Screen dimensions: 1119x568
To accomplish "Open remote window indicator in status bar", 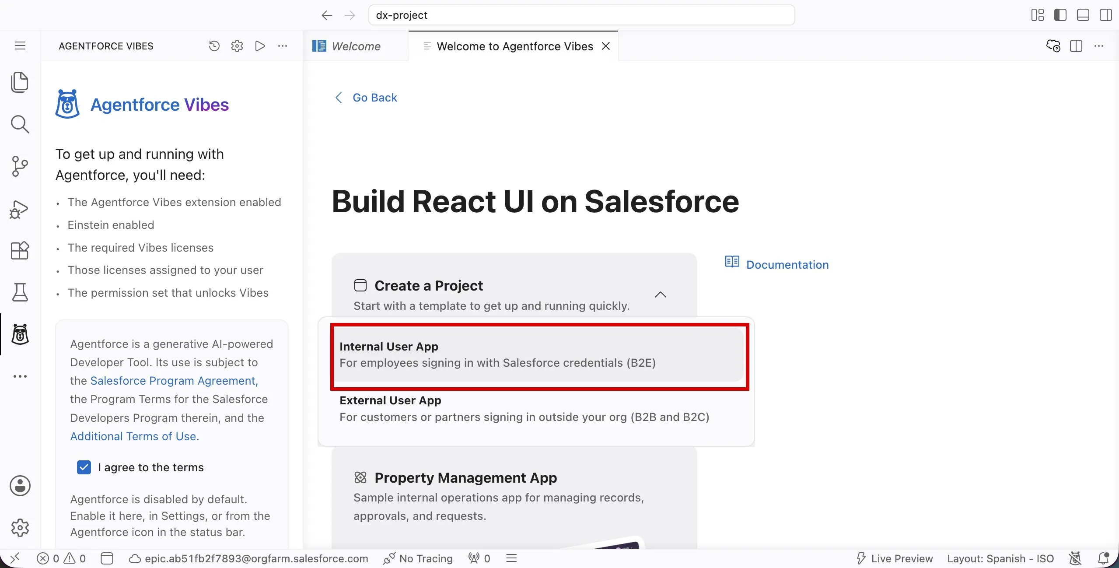I will click(15, 558).
